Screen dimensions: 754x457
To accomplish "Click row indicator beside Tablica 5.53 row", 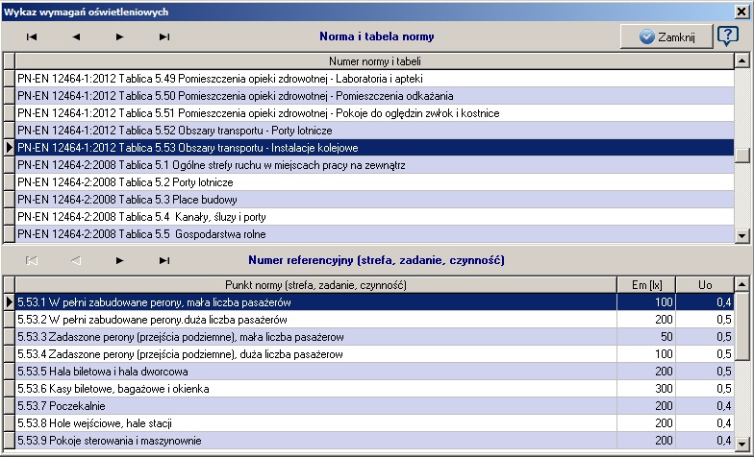I will (10, 148).
